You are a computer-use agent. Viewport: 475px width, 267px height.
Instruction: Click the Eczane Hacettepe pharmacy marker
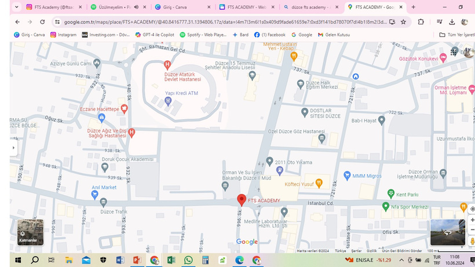(125, 109)
